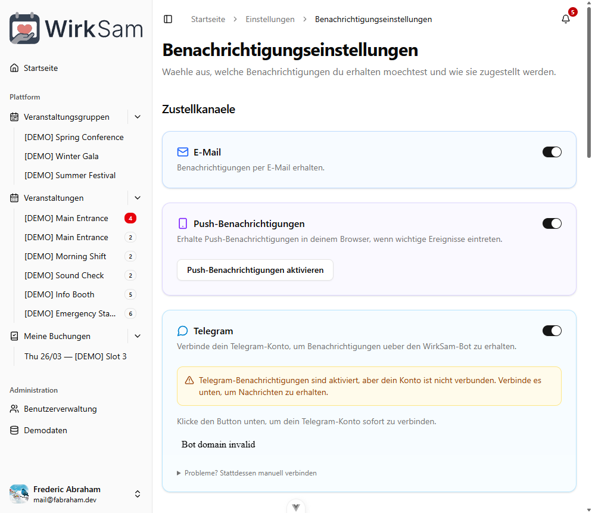Open the user account switcher chevrons
This screenshot has width=592, height=513.
138,494
